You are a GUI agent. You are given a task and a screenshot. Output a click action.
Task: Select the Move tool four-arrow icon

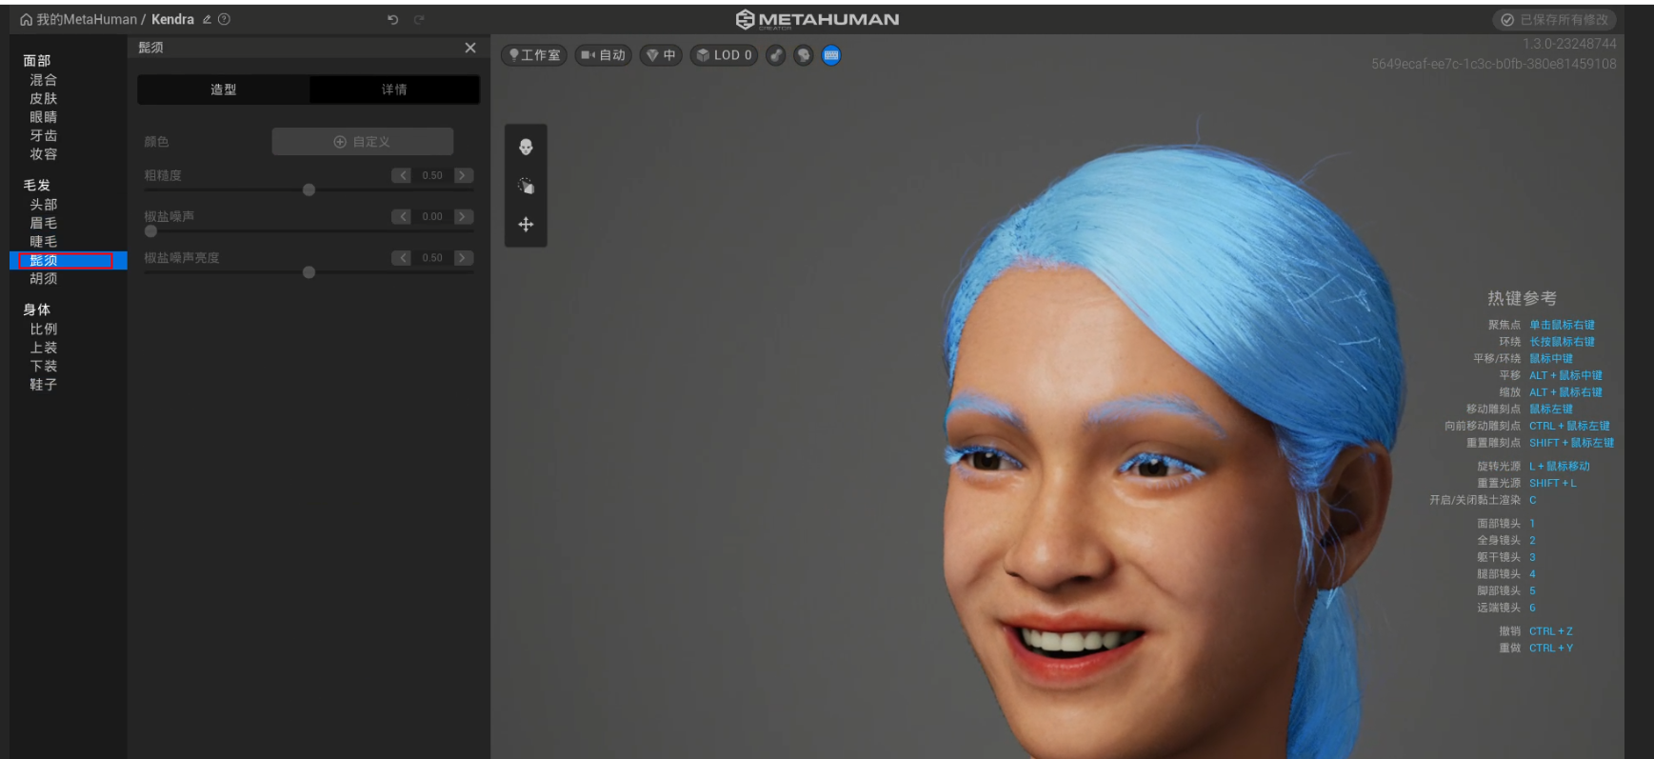[526, 225]
